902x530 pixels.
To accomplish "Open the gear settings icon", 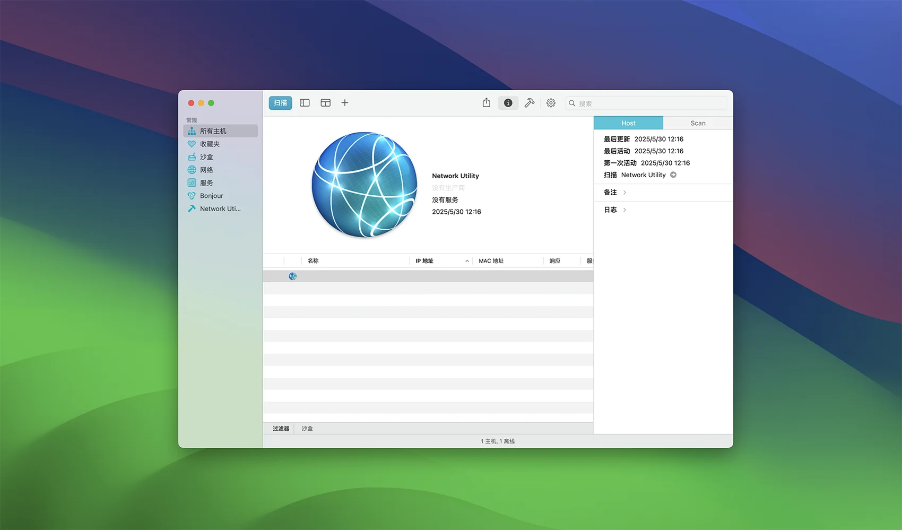I will [551, 103].
